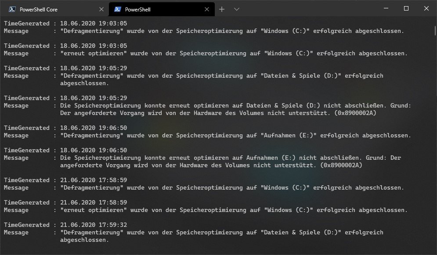Close the PowerShell Core tab
The image size is (437, 255).
click(x=102, y=8)
